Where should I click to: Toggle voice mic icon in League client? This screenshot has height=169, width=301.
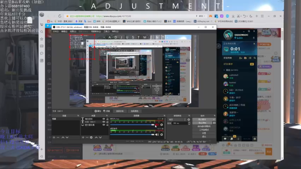[x=239, y=139]
